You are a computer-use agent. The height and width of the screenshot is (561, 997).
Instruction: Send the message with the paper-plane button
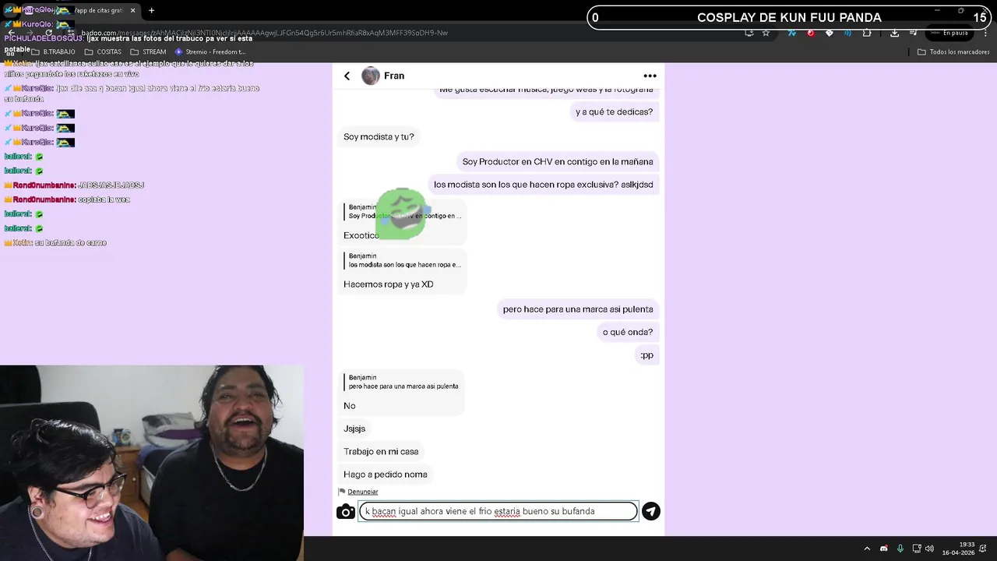click(651, 511)
